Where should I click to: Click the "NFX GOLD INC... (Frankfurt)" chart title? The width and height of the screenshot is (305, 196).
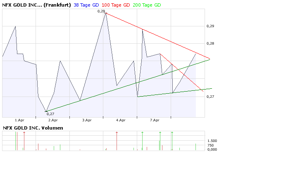click(x=36, y=5)
